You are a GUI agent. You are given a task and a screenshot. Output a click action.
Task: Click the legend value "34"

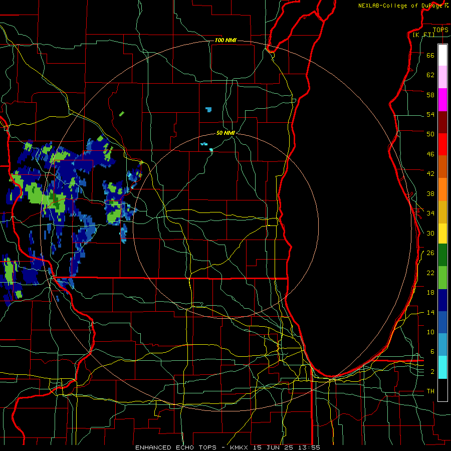coord(430,213)
